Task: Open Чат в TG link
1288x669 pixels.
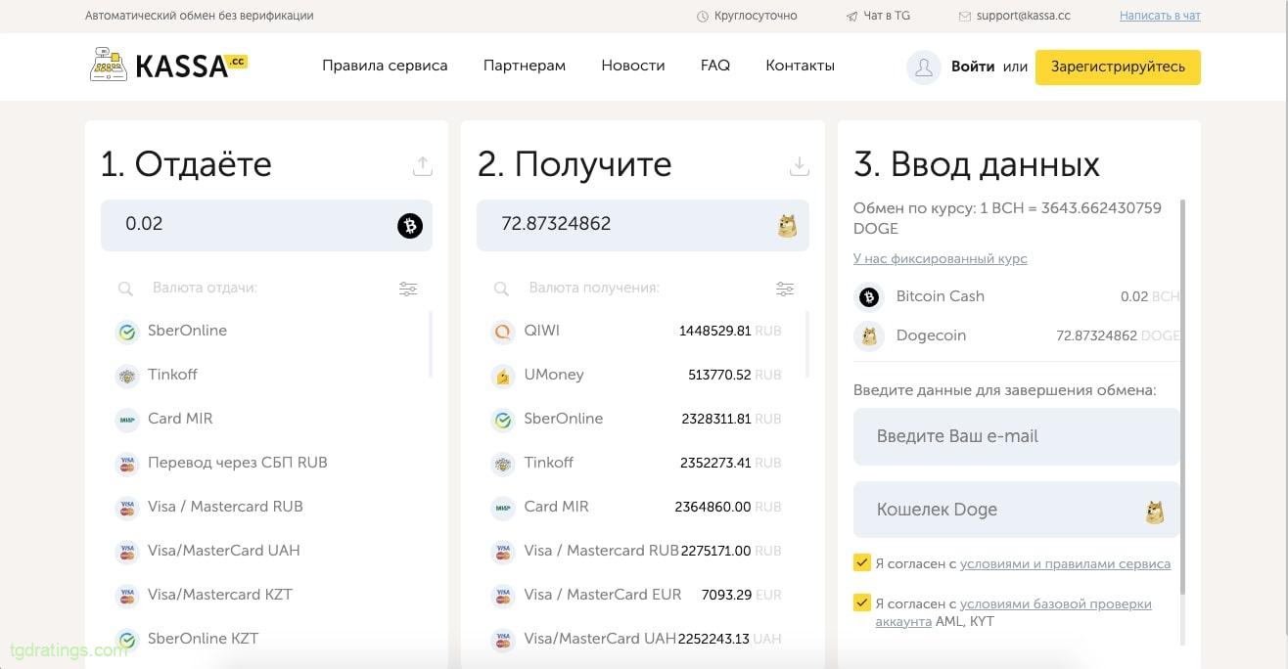Action: pos(887,16)
